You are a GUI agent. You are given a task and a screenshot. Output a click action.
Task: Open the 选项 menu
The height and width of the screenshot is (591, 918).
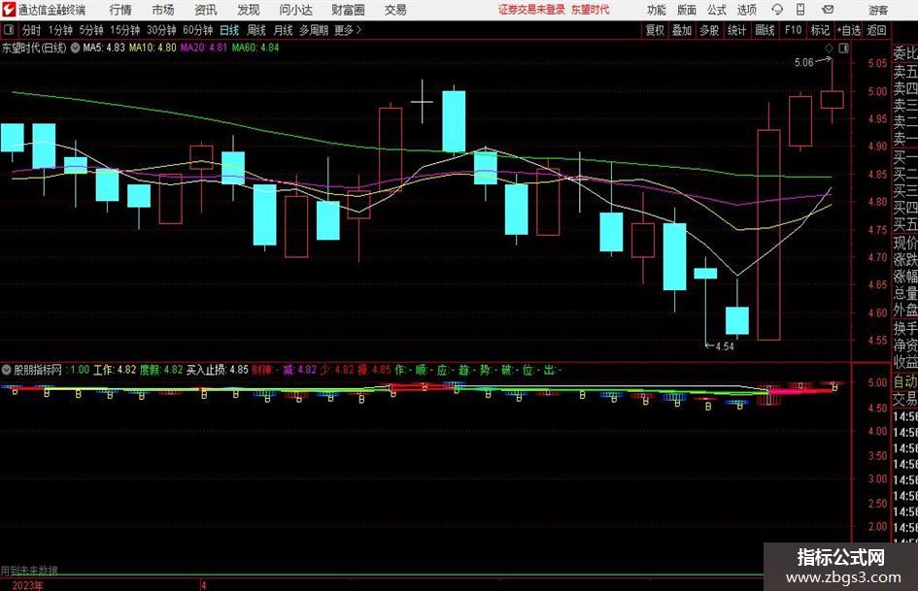(746, 10)
